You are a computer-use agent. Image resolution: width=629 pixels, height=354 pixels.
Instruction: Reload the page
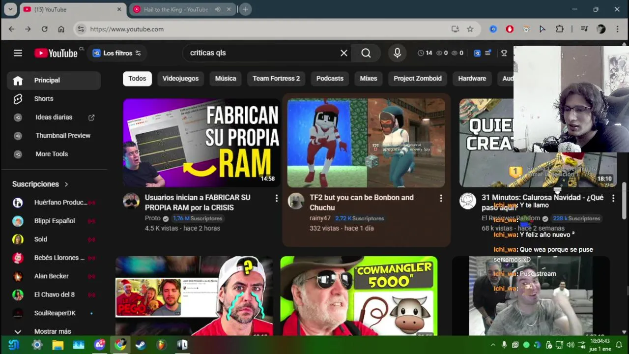pos(44,29)
